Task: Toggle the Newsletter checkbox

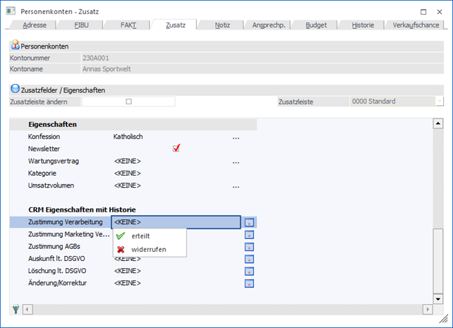Action: [176, 148]
